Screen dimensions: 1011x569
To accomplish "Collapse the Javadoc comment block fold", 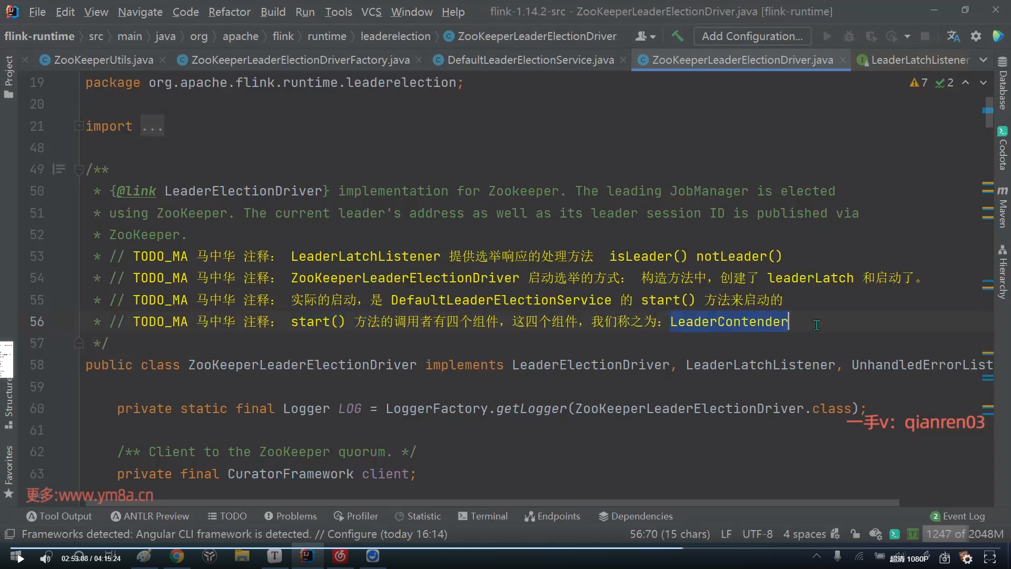I will pos(79,170).
